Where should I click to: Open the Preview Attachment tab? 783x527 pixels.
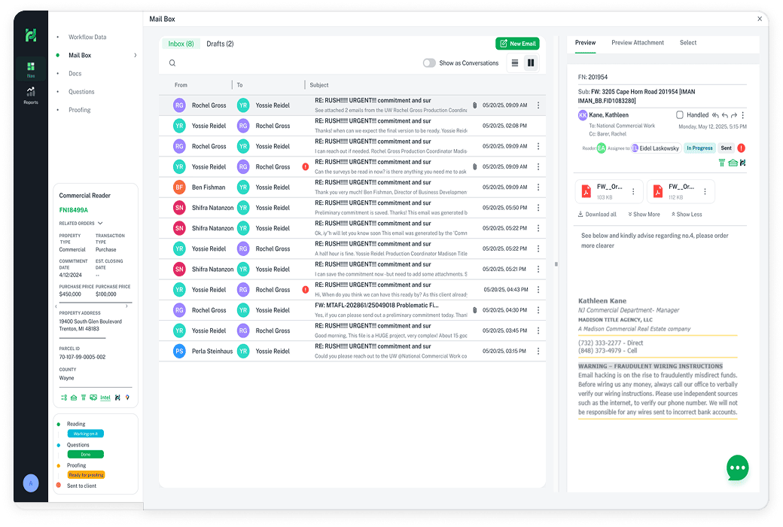pyautogui.click(x=638, y=43)
